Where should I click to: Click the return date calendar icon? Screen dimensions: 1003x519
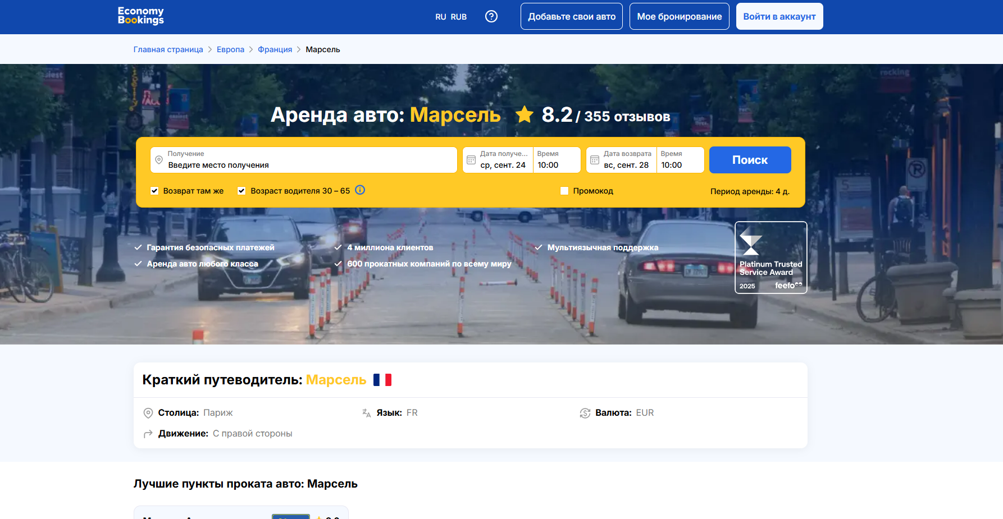click(595, 160)
